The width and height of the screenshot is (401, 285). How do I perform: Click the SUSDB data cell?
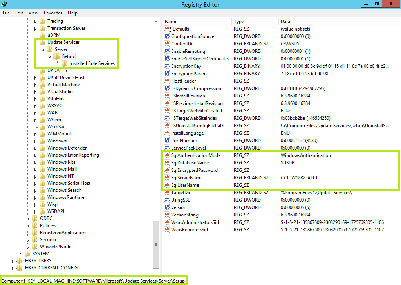pyautogui.click(x=287, y=162)
